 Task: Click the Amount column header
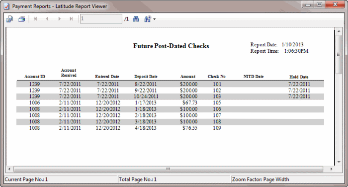188,77
